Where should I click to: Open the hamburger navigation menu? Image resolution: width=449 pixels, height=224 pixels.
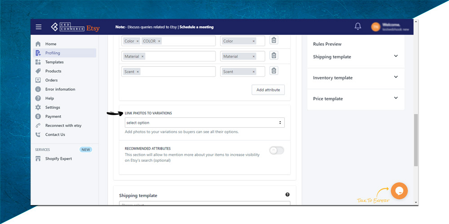[39, 27]
